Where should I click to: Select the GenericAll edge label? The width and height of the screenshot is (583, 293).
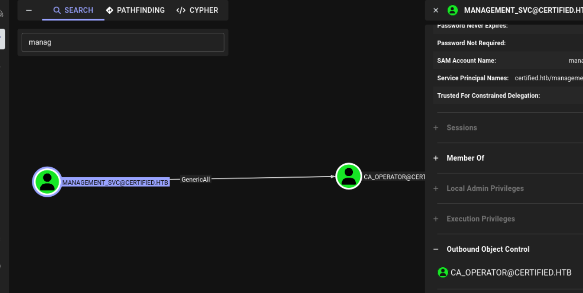tap(196, 179)
